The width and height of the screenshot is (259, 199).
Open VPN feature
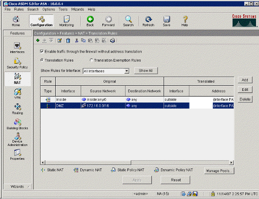click(17, 93)
